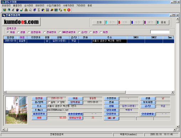181x138 pixels.
Task: Click the SMS1 column header
Action: coord(136,38)
